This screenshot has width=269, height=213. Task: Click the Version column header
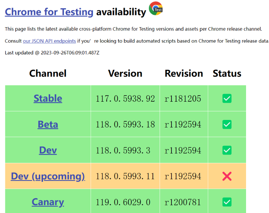(125, 73)
